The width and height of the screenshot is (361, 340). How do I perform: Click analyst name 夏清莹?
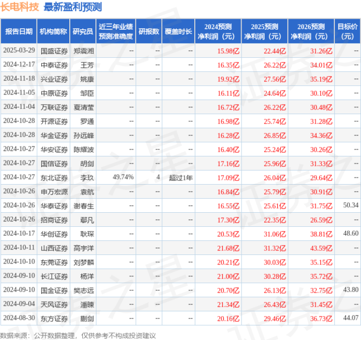click(83, 107)
